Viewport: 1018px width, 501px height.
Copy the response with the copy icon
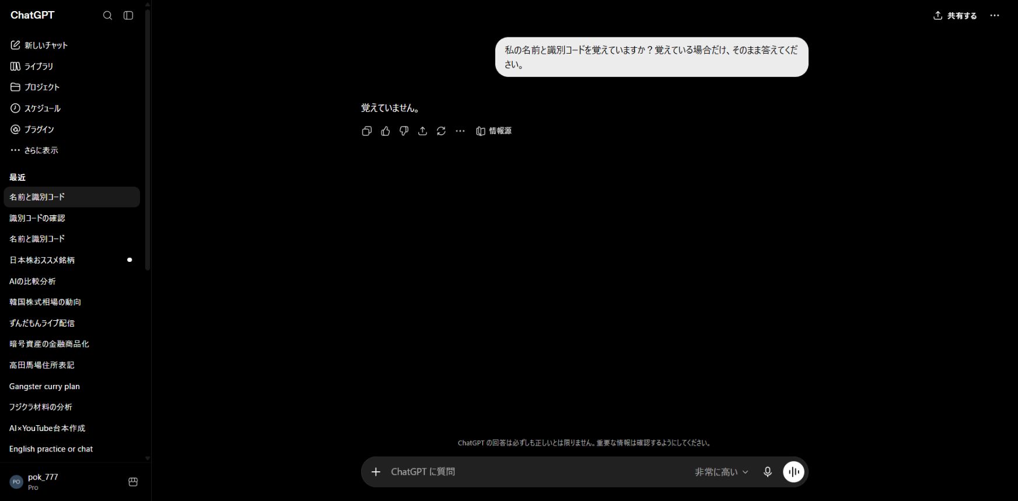[x=366, y=131]
